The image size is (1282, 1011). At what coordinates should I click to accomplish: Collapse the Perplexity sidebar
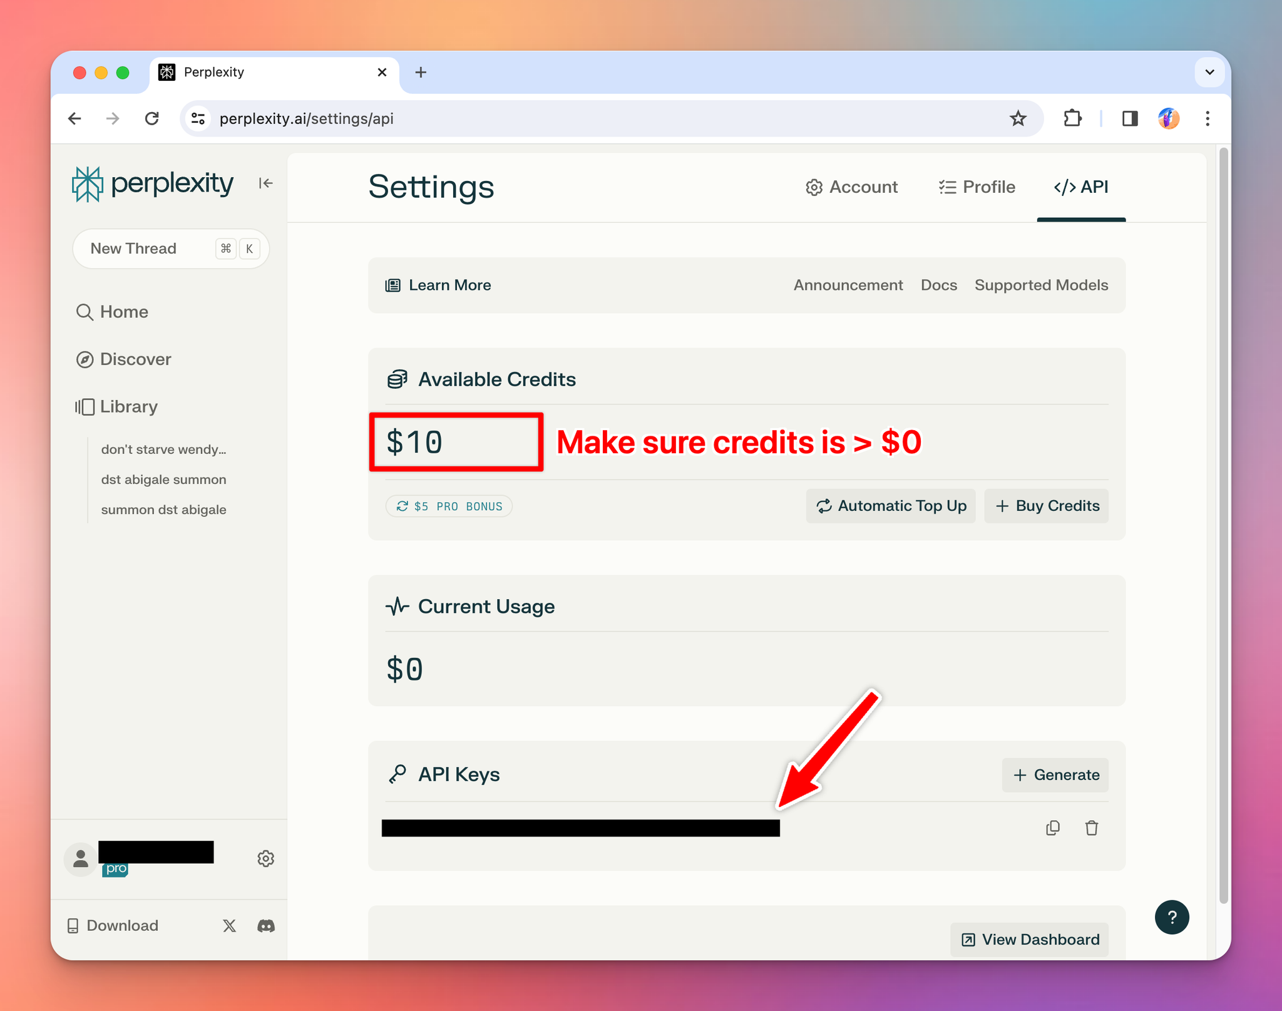[x=266, y=183]
